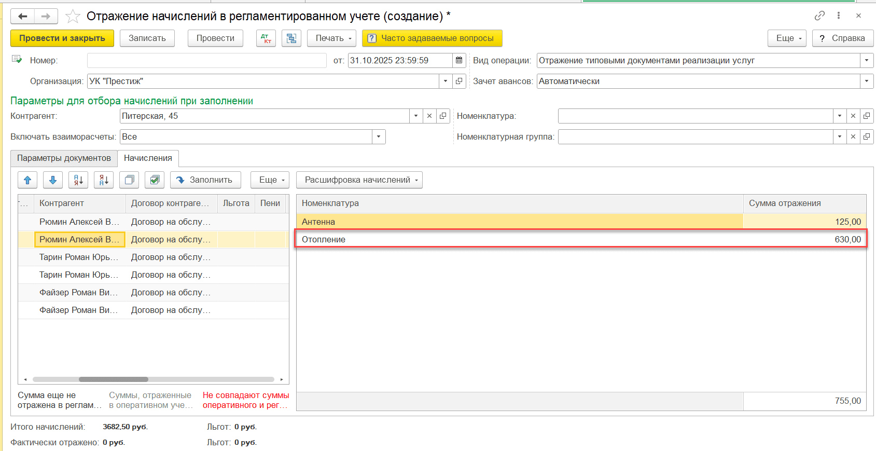This screenshot has height=451, width=876.
Task: Expand the Включать взаиморасчеты dropdown
Action: pyautogui.click(x=379, y=137)
